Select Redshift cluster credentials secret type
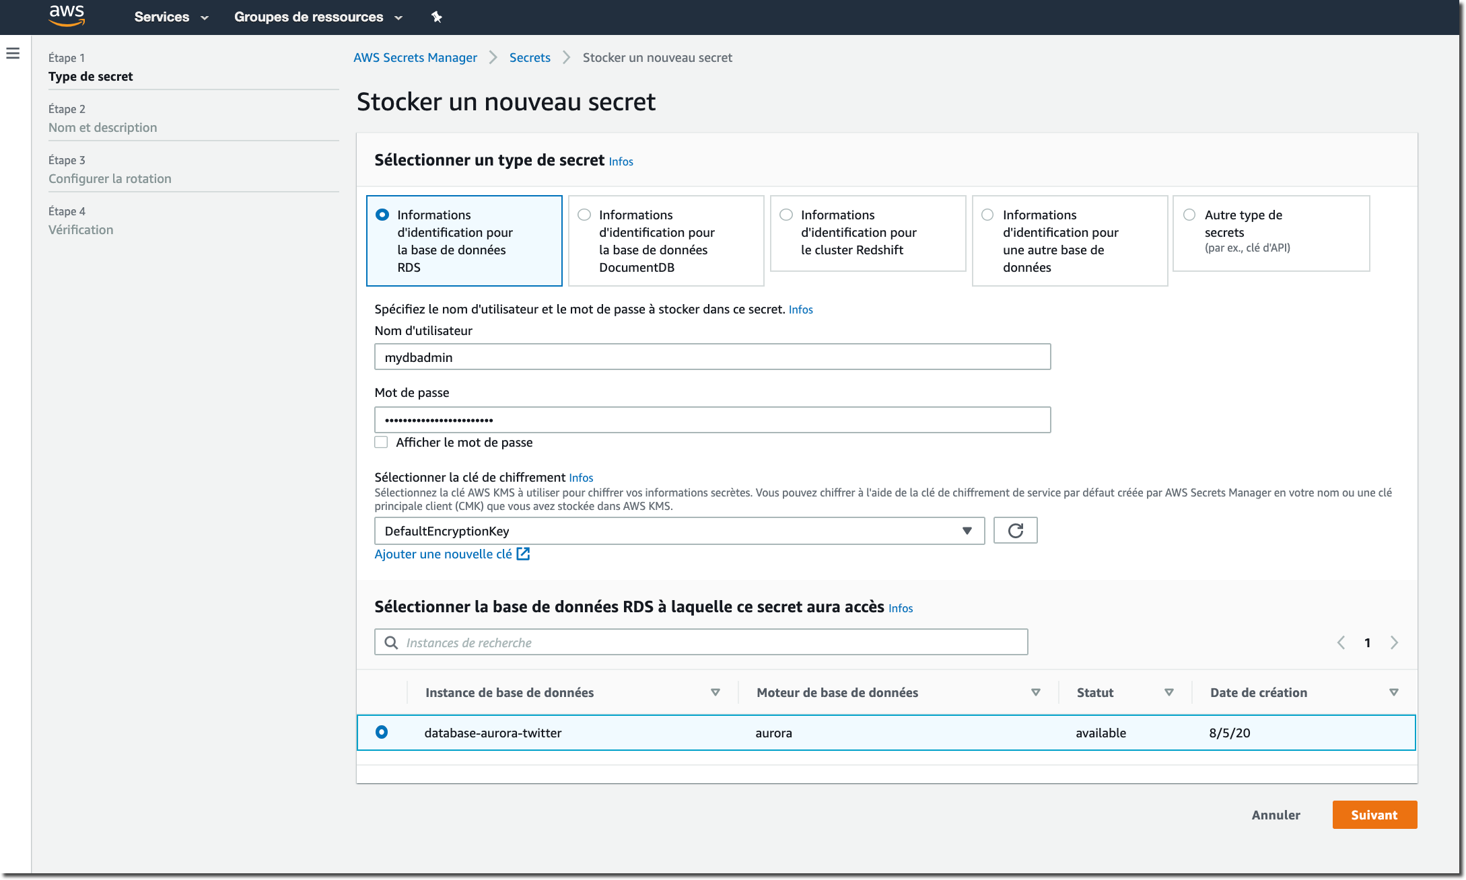 pyautogui.click(x=786, y=215)
